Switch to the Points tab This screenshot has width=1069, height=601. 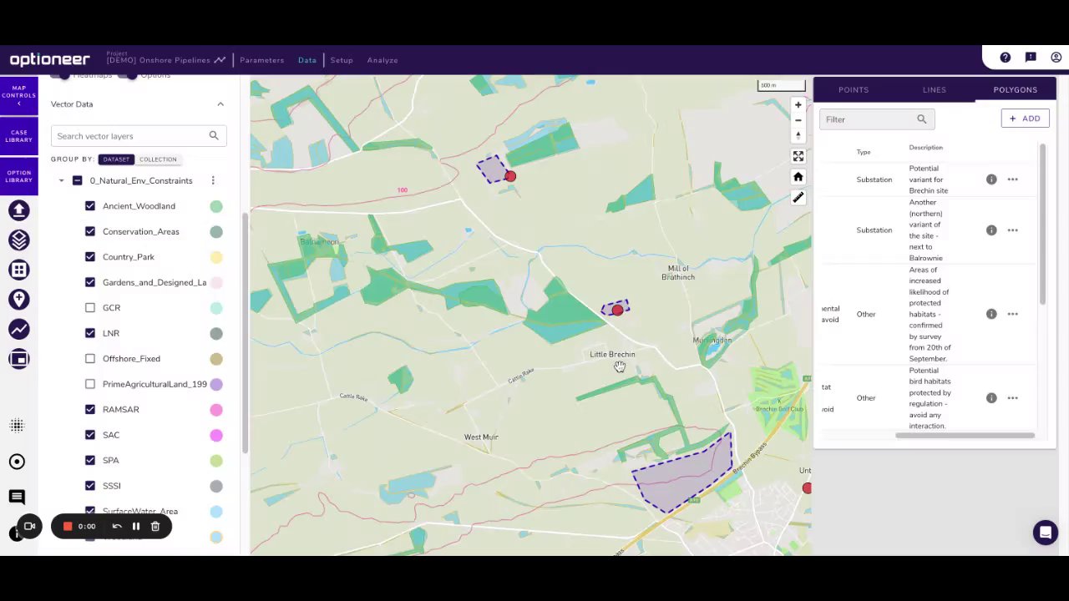coord(854,90)
